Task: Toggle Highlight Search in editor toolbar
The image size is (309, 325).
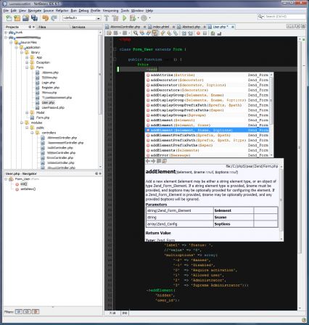Action: tap(154, 33)
